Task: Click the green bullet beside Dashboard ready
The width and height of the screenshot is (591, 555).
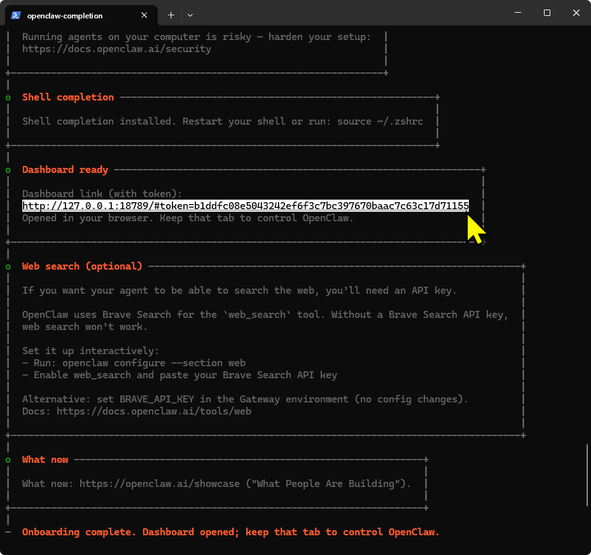Action: pos(8,170)
